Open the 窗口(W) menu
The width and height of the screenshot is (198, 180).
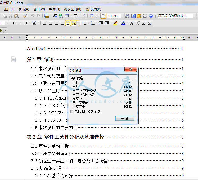39,9
